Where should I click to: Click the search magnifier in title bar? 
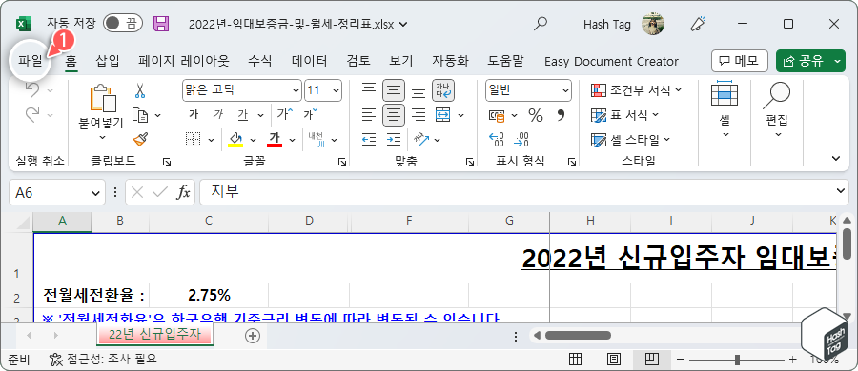click(541, 24)
